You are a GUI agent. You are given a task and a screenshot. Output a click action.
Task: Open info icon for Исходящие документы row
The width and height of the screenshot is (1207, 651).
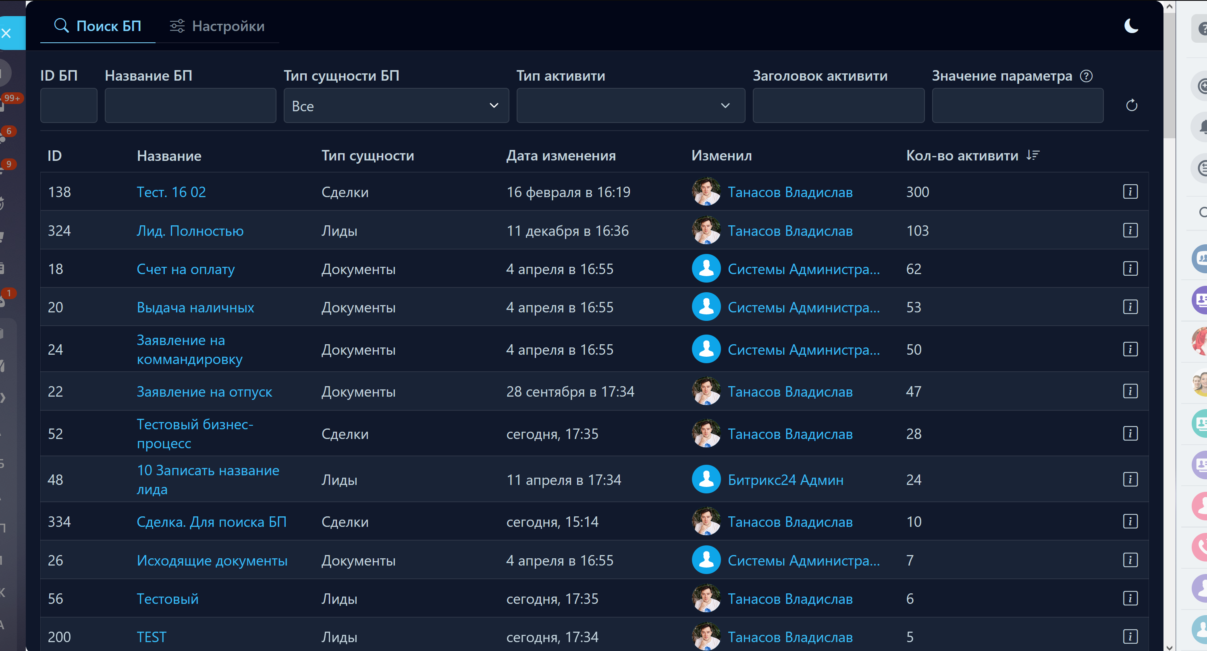[x=1130, y=559]
